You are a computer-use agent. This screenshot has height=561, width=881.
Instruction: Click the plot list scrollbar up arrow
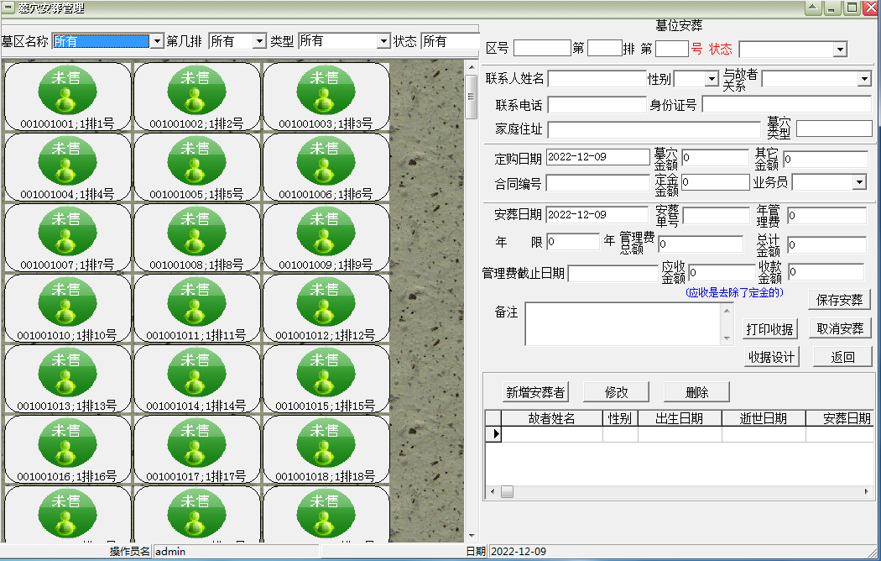click(x=472, y=67)
